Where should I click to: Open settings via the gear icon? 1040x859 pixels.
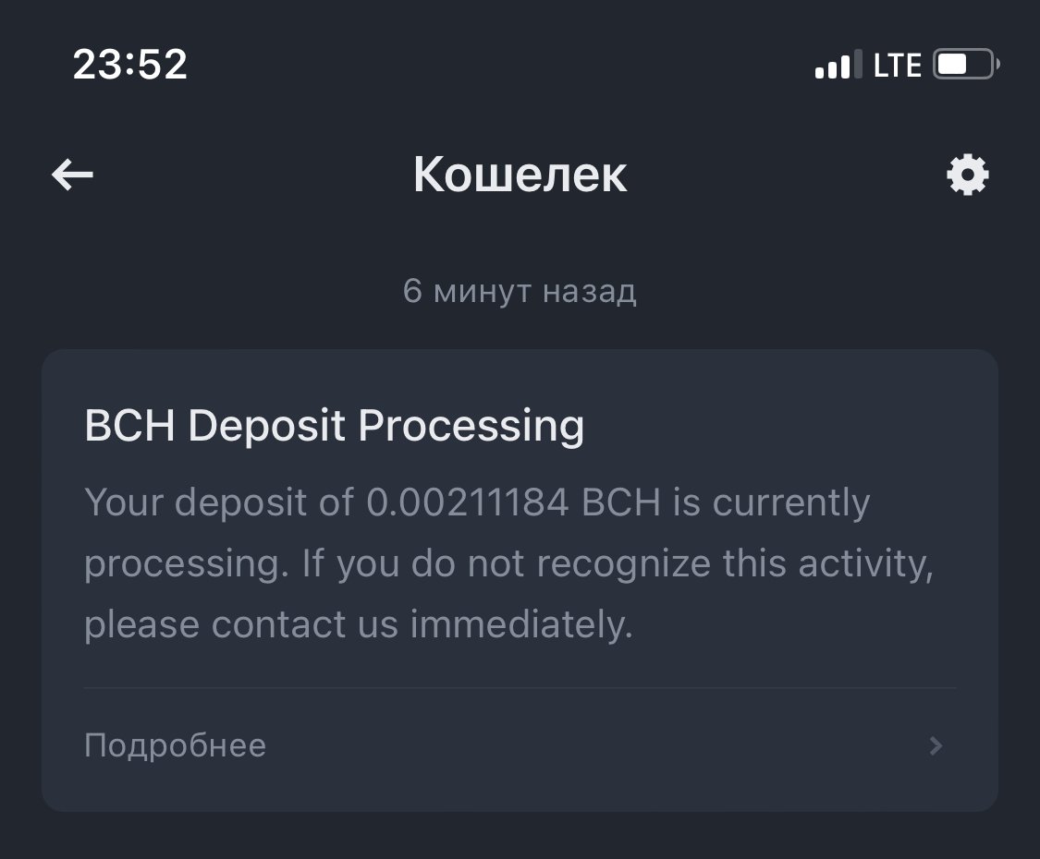click(968, 175)
